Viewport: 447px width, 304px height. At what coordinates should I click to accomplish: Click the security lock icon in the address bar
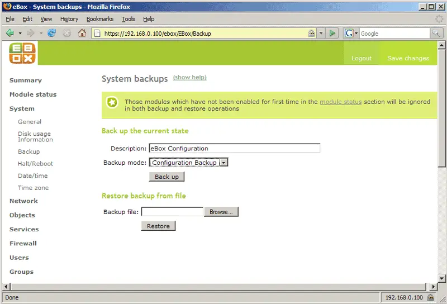(x=312, y=34)
